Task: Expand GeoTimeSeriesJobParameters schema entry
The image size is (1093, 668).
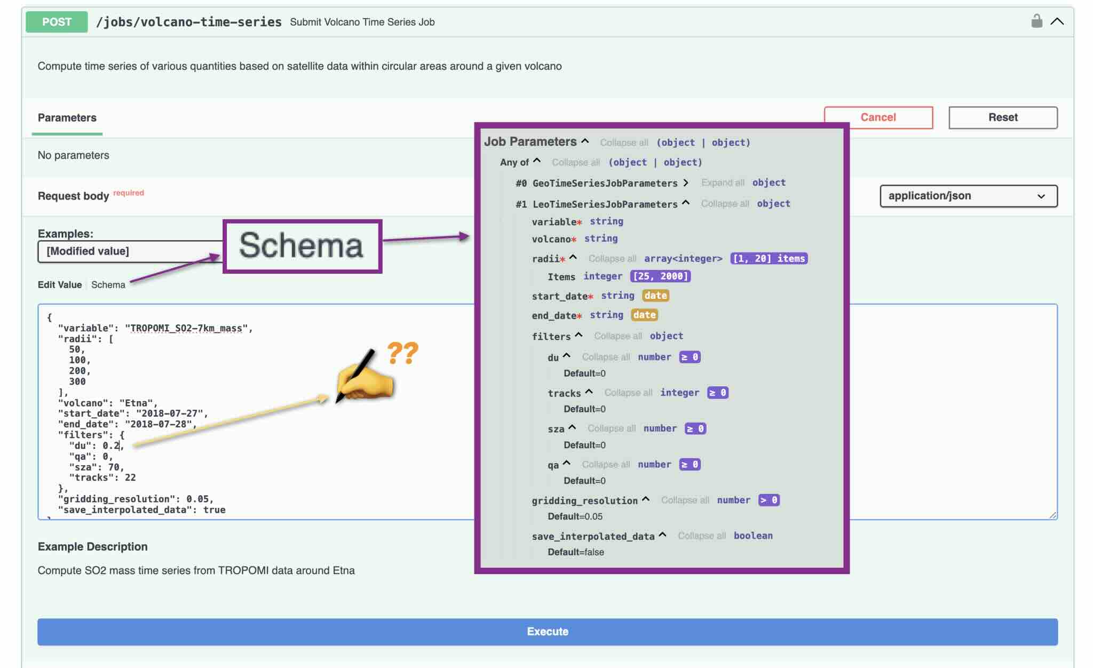Action: click(x=686, y=182)
